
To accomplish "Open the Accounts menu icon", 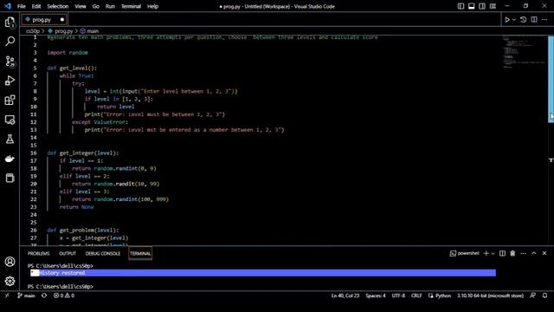I will 10,262.
